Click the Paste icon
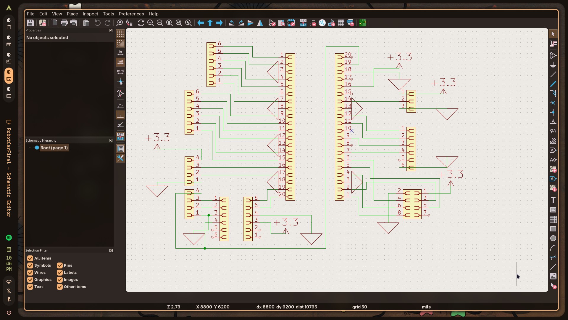Image resolution: width=568 pixels, height=320 pixels. [x=86, y=23]
